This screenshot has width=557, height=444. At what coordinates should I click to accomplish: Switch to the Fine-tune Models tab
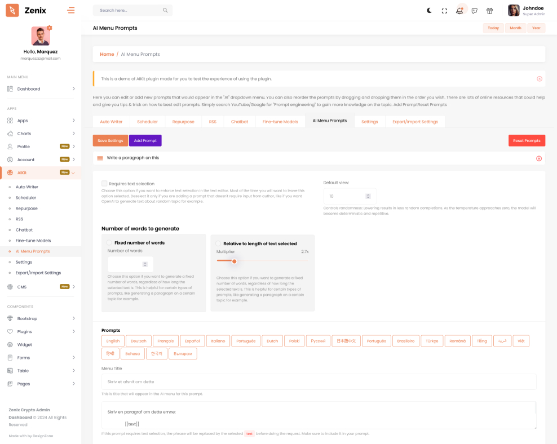(280, 122)
